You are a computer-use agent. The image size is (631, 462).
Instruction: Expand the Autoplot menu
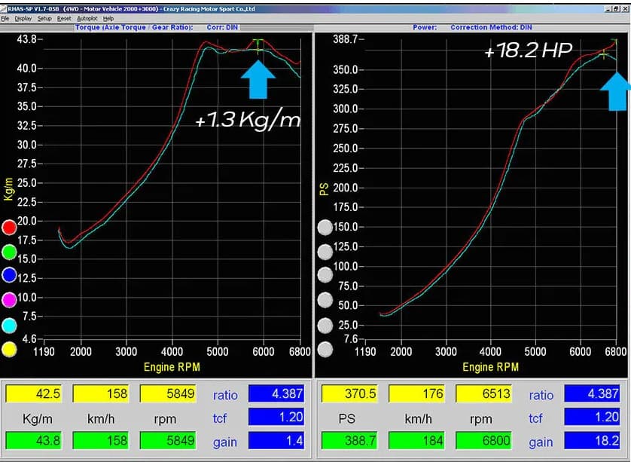click(x=87, y=18)
